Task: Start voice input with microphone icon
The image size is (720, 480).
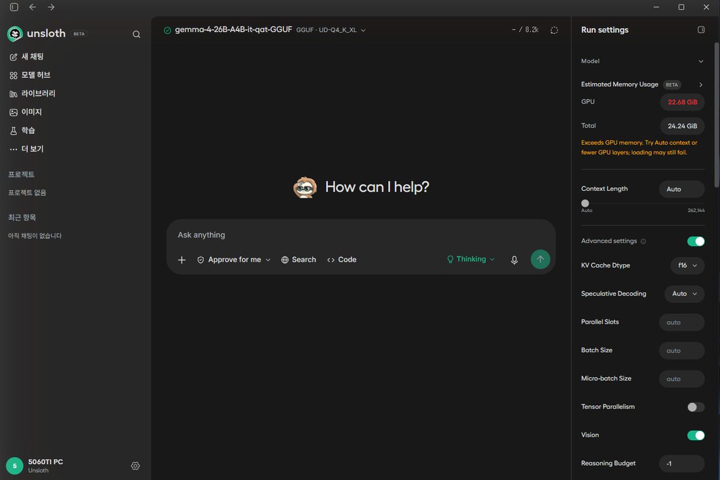Action: (x=514, y=260)
